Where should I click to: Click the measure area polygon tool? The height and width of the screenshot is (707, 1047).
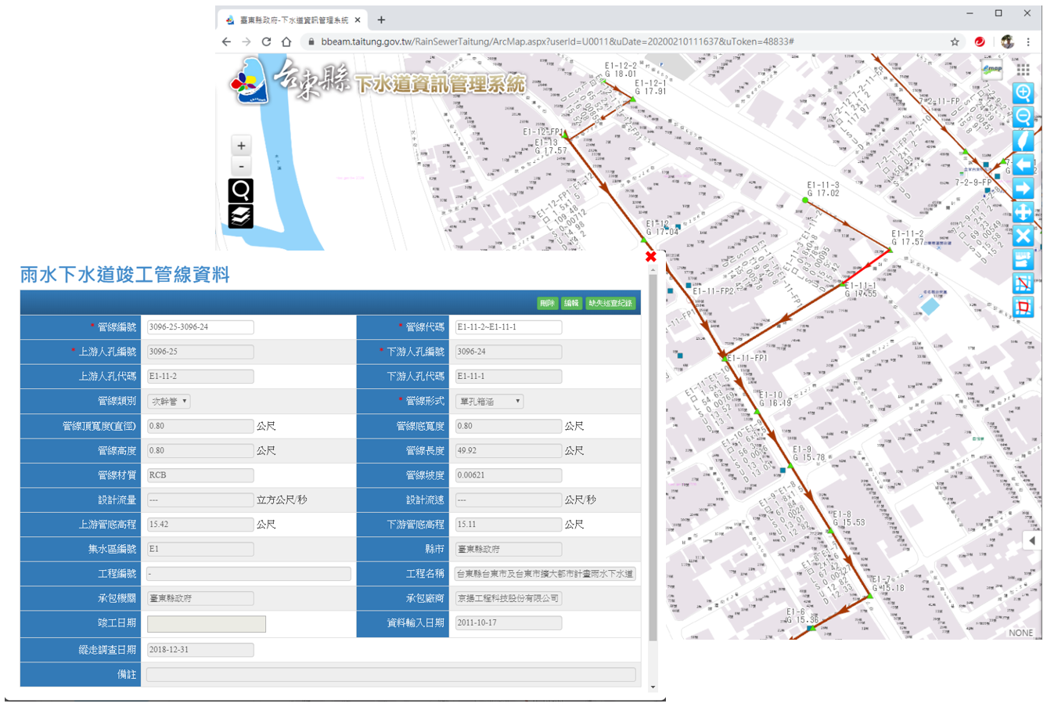pyautogui.click(x=1023, y=307)
